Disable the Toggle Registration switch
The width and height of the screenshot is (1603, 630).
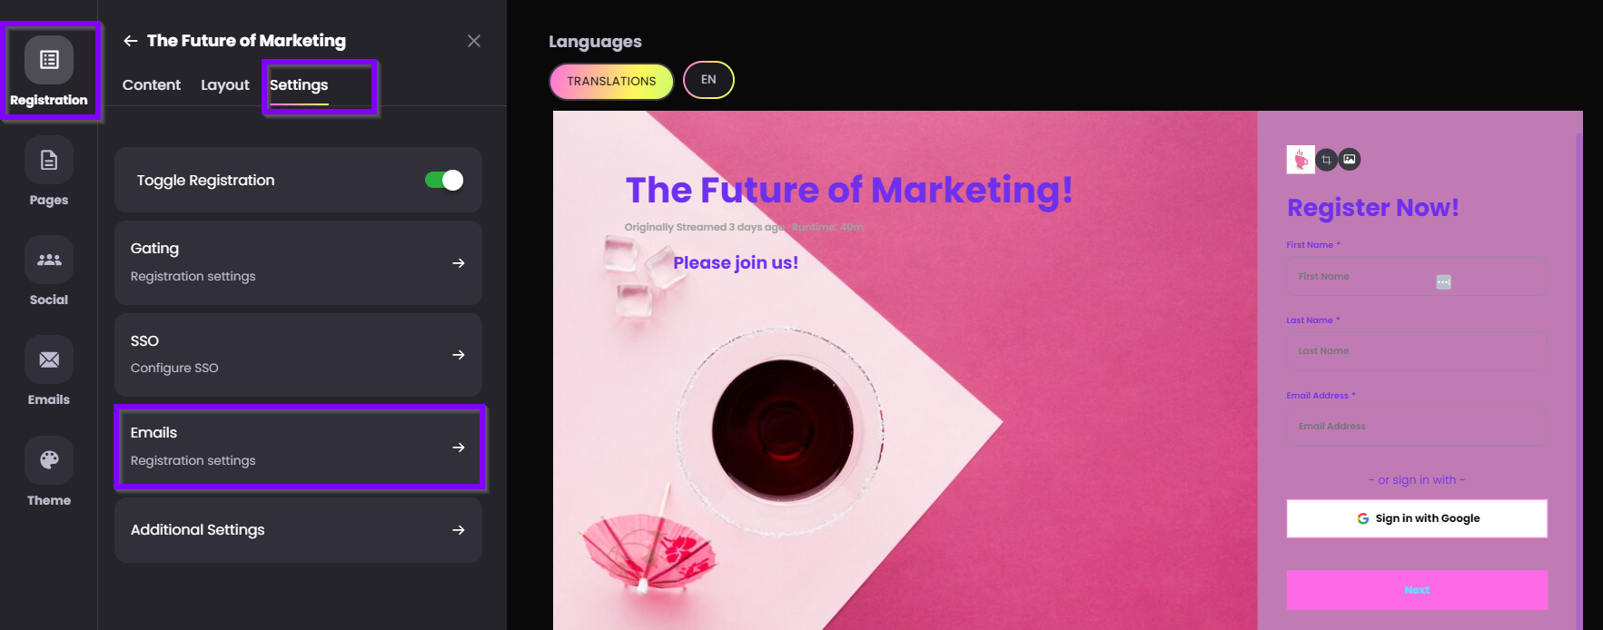click(444, 180)
